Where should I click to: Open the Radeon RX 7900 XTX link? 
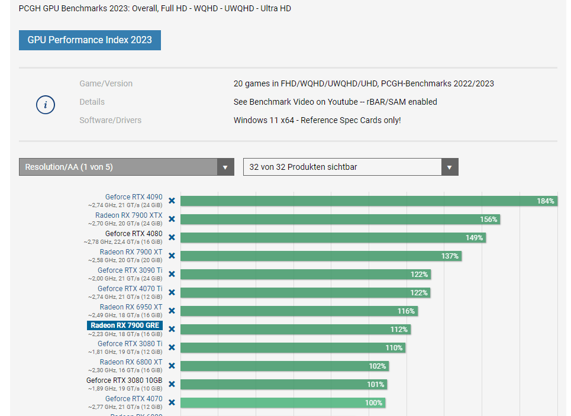tap(128, 215)
